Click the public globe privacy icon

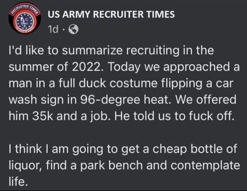(74, 29)
